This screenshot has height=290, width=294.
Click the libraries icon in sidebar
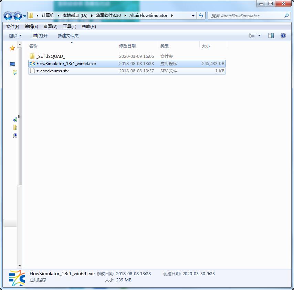[x=15, y=72]
